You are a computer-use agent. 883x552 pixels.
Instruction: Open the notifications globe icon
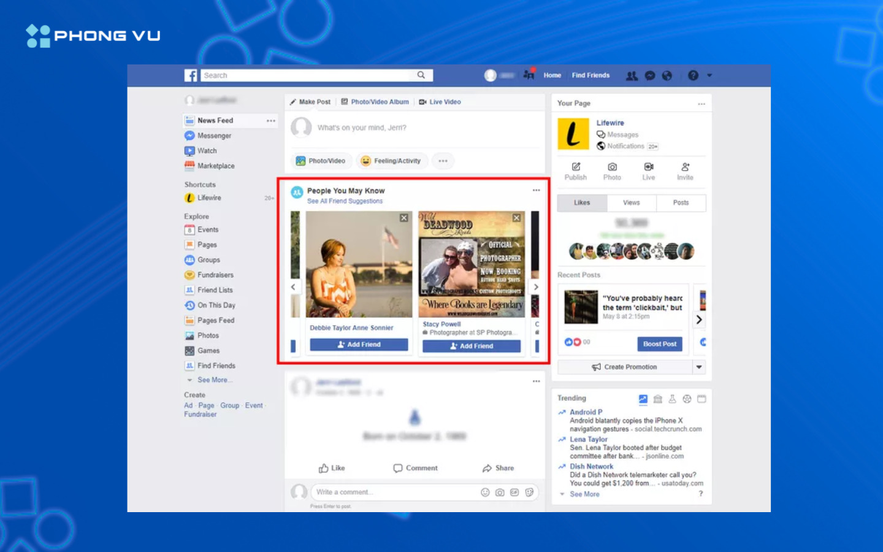click(667, 75)
